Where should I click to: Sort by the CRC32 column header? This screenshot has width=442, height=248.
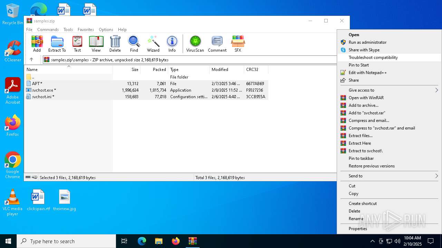[x=256, y=70]
